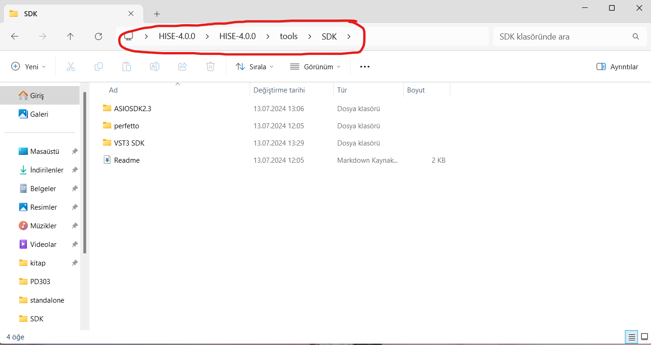Click the Copy icon in toolbar
Viewport: 651px width, 345px height.
click(99, 66)
